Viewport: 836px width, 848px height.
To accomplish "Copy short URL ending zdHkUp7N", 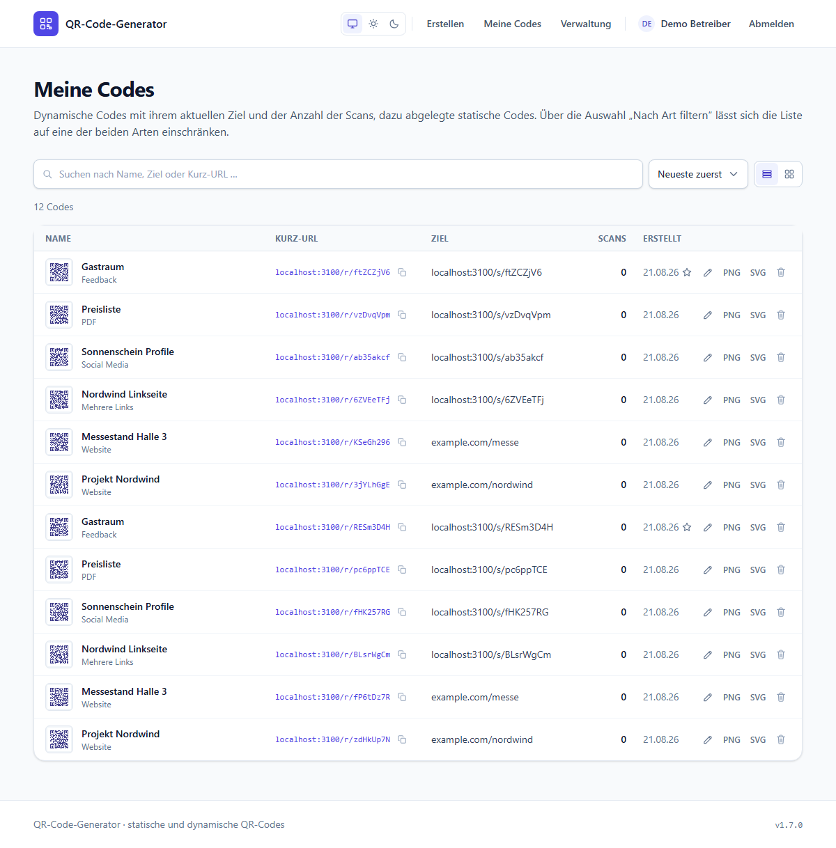I will pos(402,739).
